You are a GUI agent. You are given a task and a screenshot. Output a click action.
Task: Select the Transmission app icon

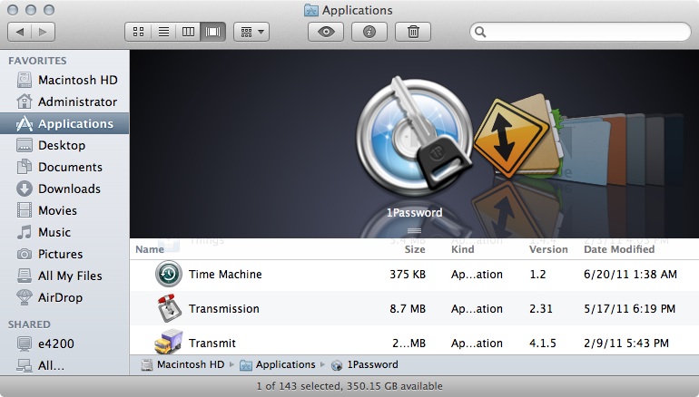[169, 308]
